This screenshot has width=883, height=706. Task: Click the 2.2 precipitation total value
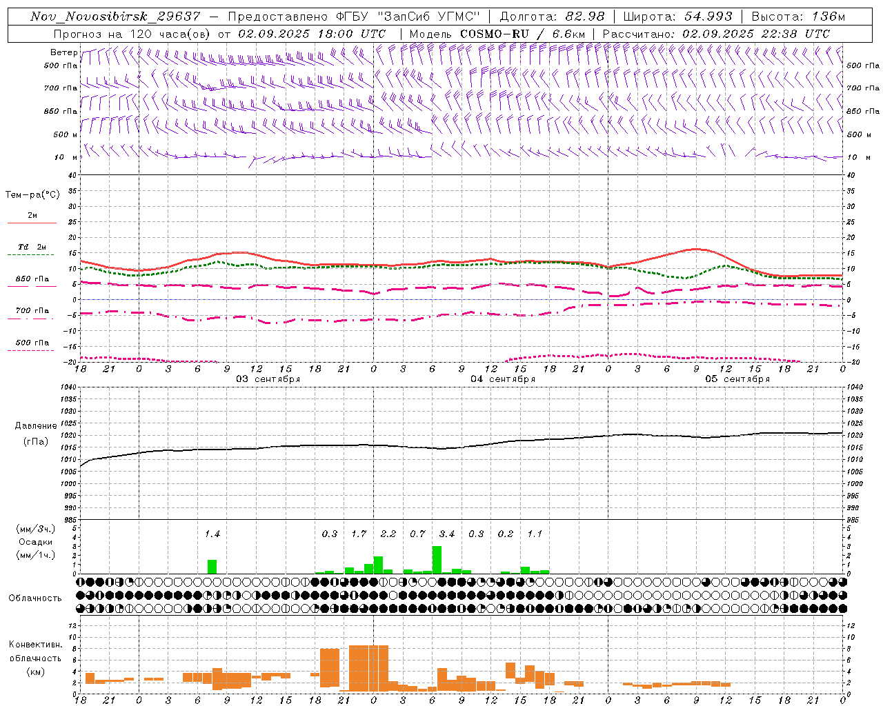click(388, 534)
